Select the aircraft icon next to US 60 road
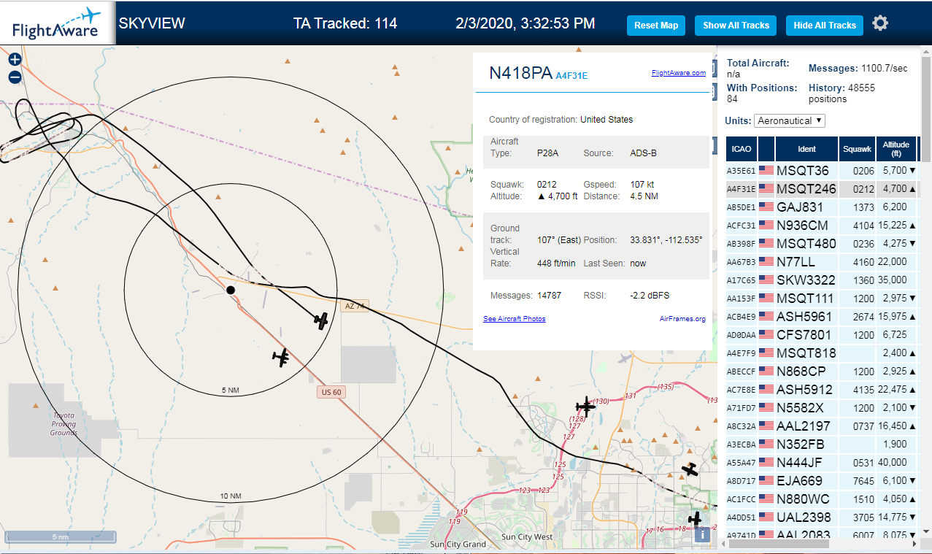The width and height of the screenshot is (932, 554). coord(282,357)
